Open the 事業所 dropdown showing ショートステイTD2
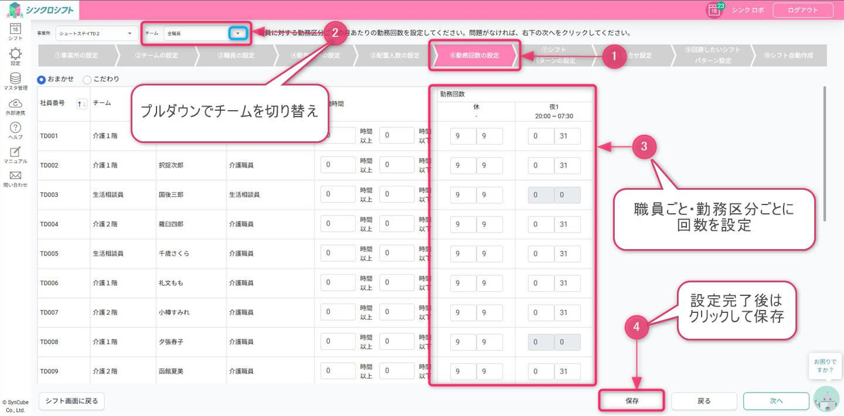 (97, 34)
